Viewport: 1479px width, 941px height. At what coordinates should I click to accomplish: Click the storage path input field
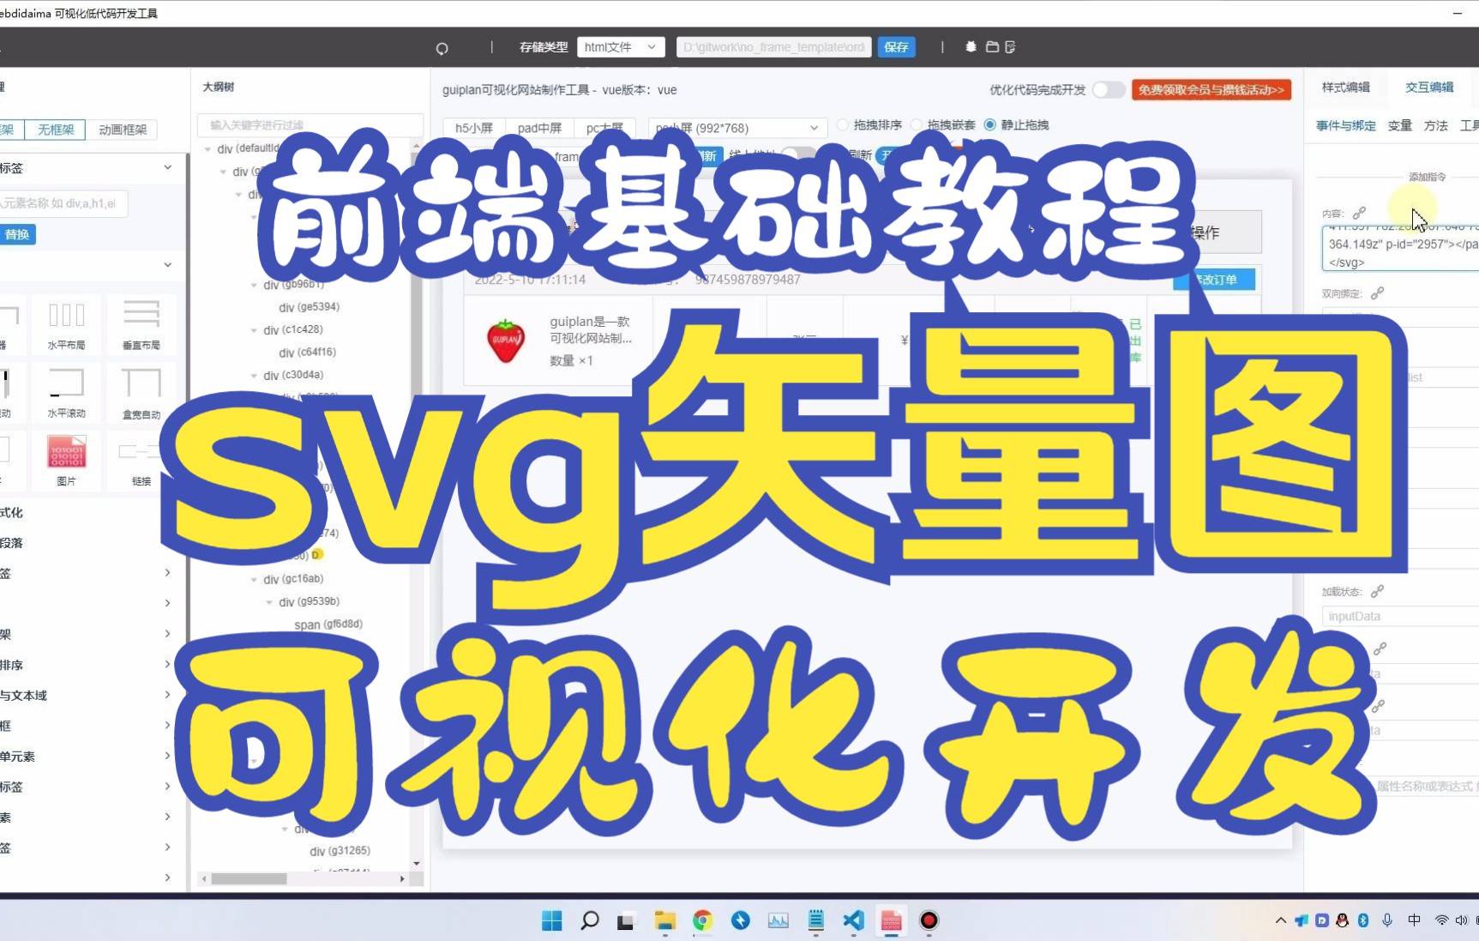773,47
